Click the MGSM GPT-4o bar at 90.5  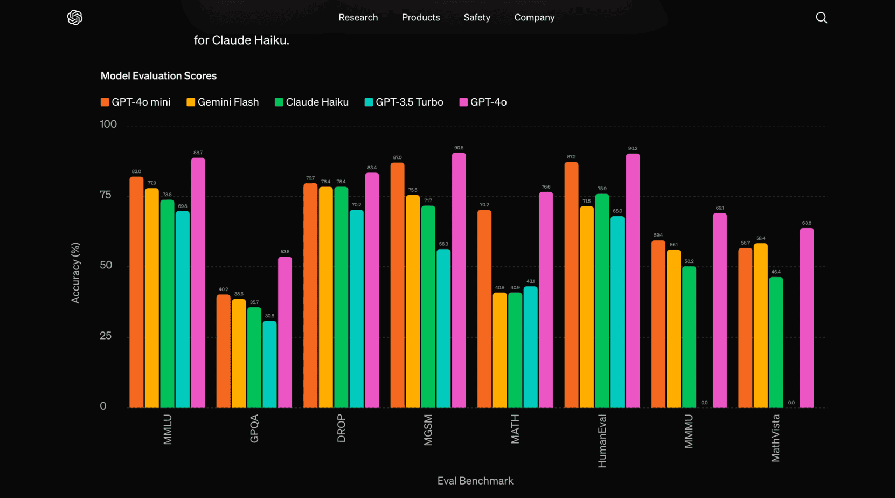tap(459, 280)
